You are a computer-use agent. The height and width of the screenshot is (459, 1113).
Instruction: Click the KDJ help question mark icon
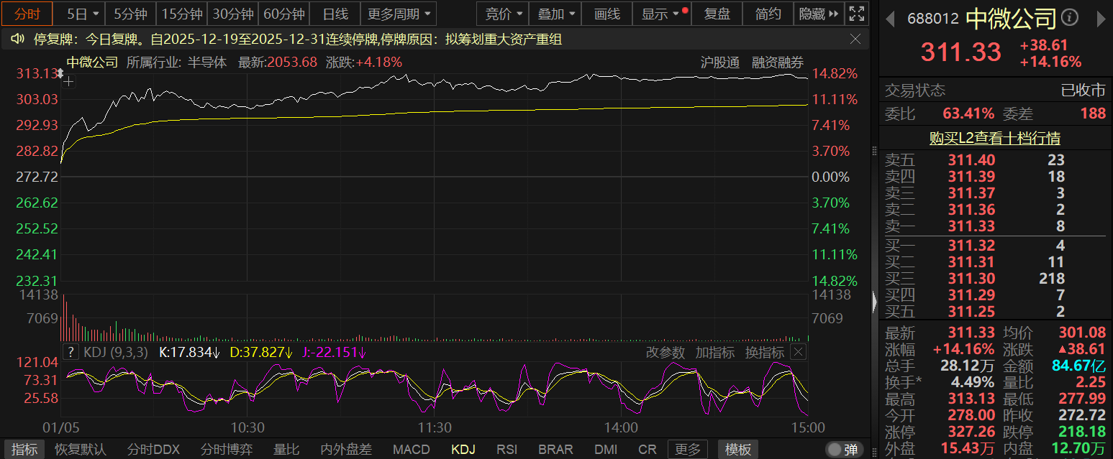[71, 352]
